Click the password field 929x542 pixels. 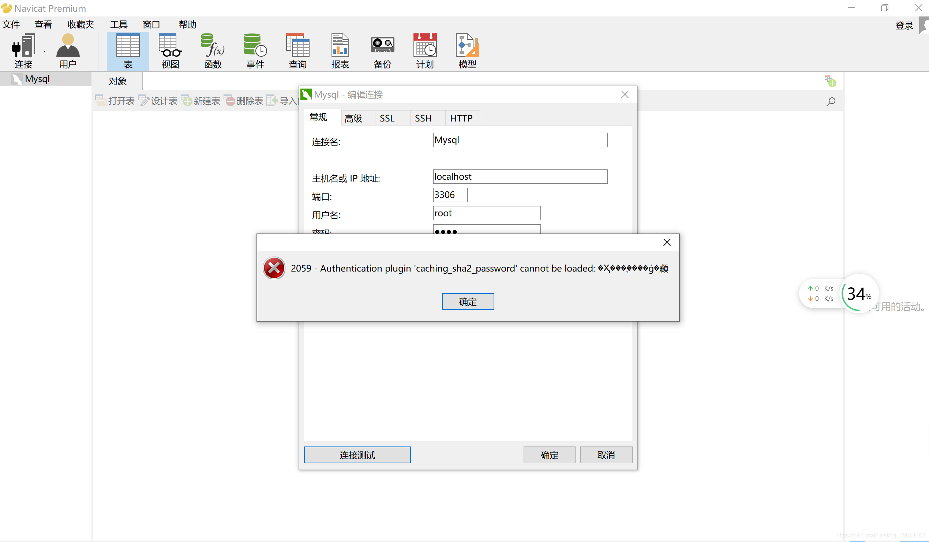pos(487,229)
